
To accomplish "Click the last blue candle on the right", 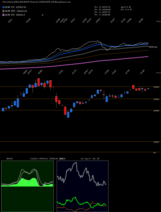I will (x=148, y=89).
